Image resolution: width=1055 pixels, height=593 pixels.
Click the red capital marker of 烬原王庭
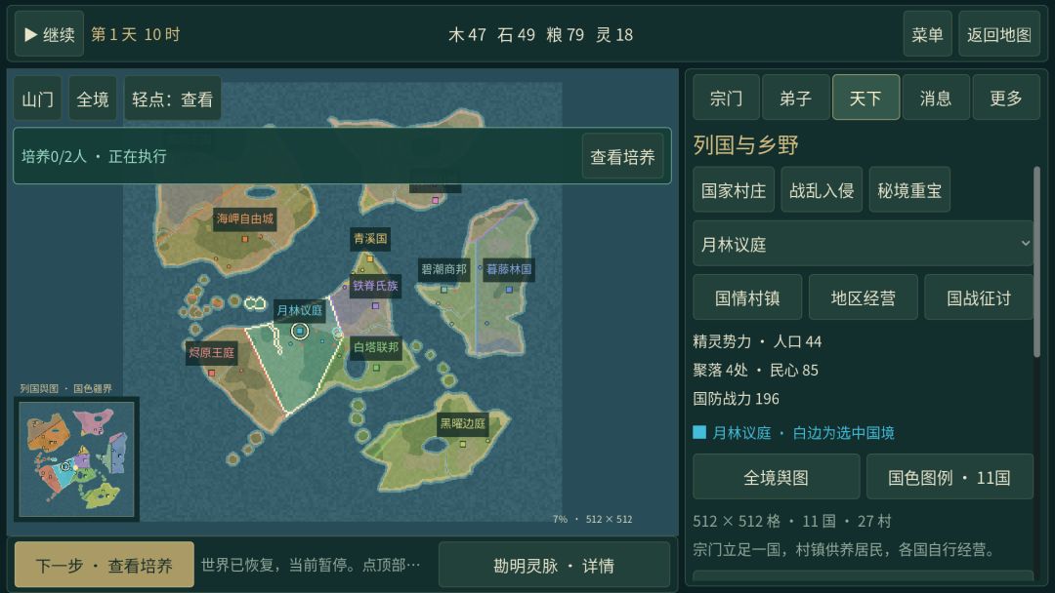tap(211, 374)
